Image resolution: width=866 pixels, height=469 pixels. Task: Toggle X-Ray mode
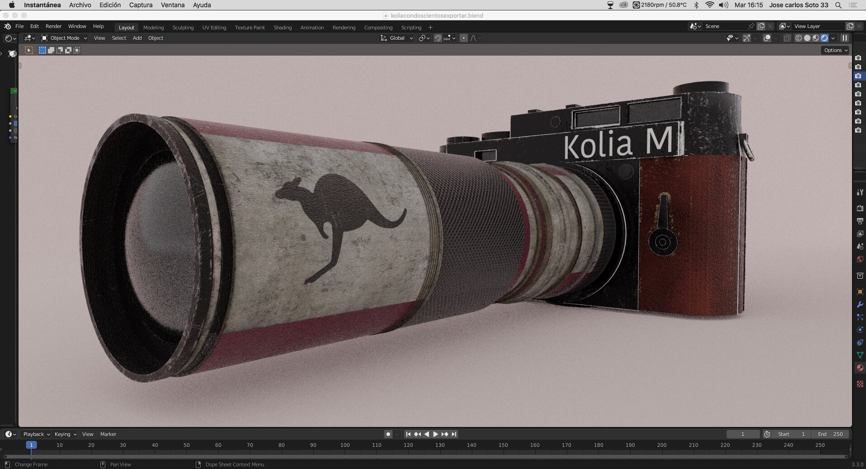tap(787, 38)
